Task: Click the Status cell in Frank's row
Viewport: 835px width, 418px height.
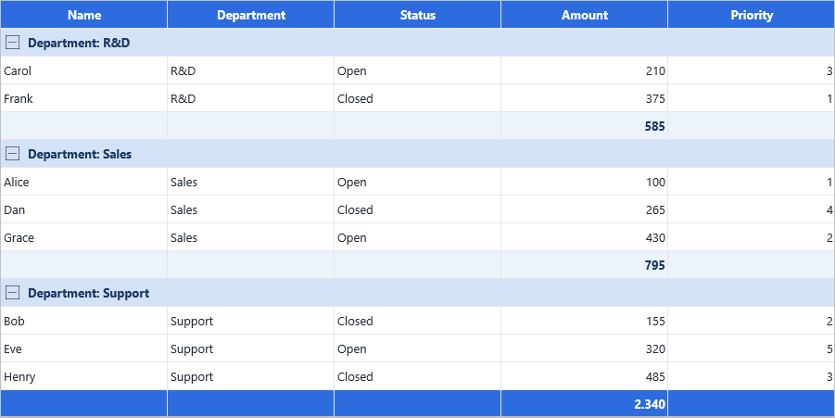Action: point(417,98)
